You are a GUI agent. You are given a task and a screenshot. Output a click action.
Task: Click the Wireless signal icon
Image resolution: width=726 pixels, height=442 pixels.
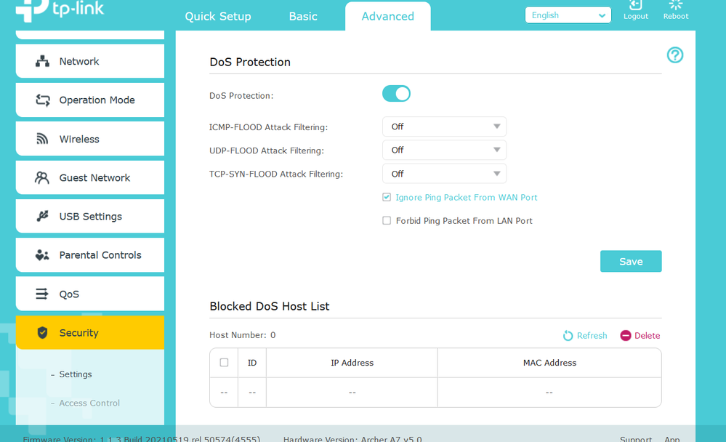[x=42, y=139]
